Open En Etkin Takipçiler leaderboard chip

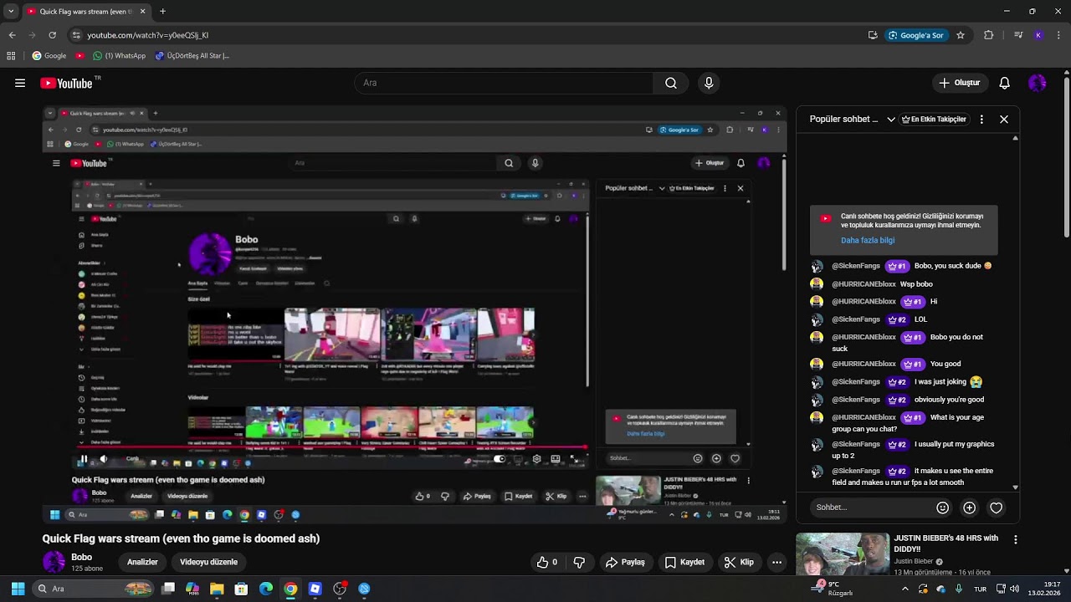(934, 120)
